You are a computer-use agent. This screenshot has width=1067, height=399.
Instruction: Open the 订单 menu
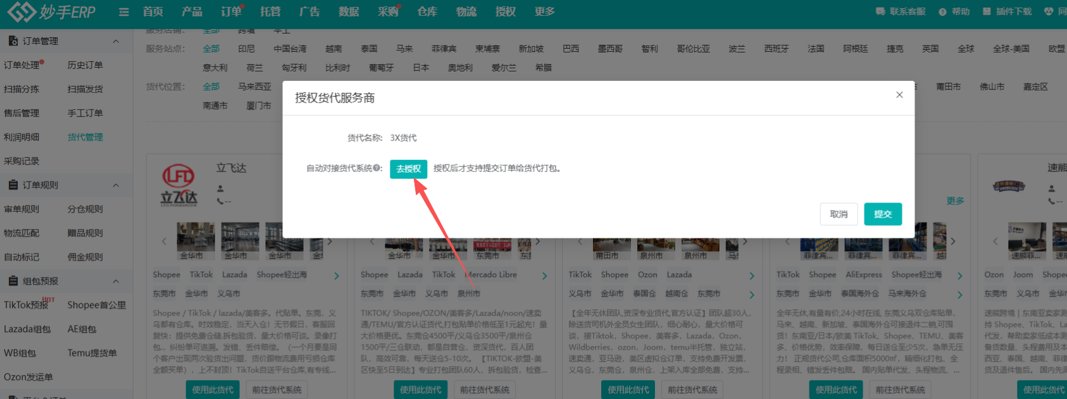(x=231, y=11)
